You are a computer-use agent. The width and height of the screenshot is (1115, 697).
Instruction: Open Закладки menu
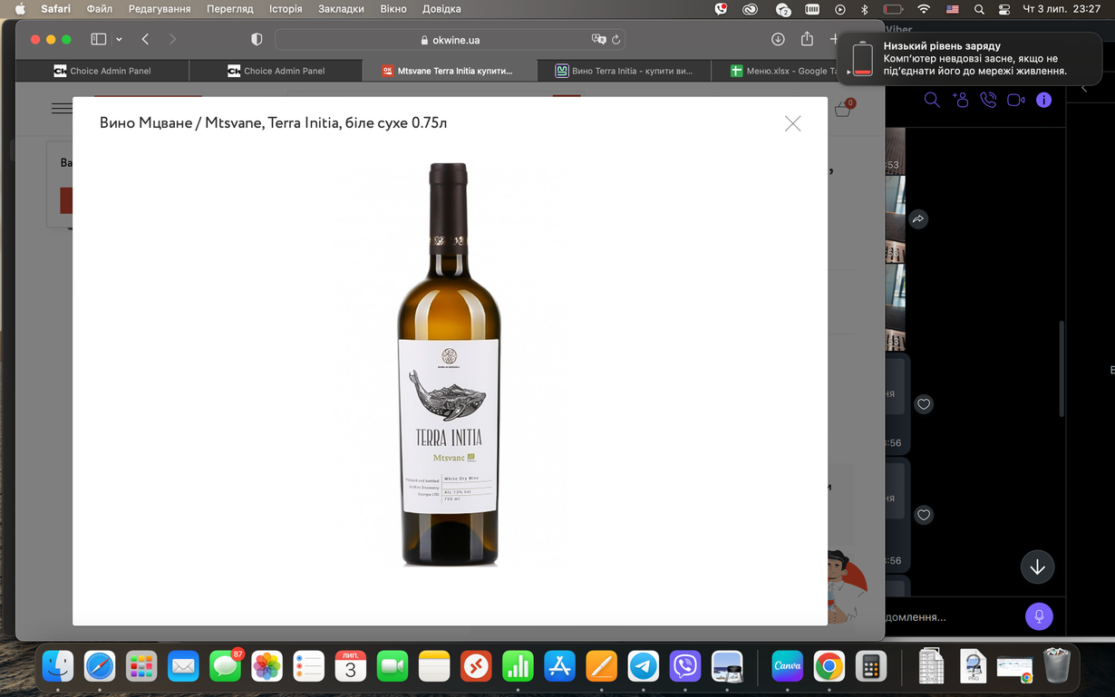tap(341, 9)
